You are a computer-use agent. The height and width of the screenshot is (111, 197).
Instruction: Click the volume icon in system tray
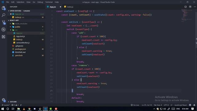point(165,109)
